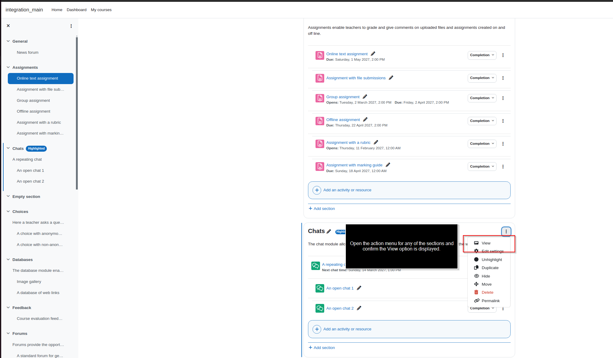
Task: Edit Assignment with a rubric title pencil
Action: (376, 142)
